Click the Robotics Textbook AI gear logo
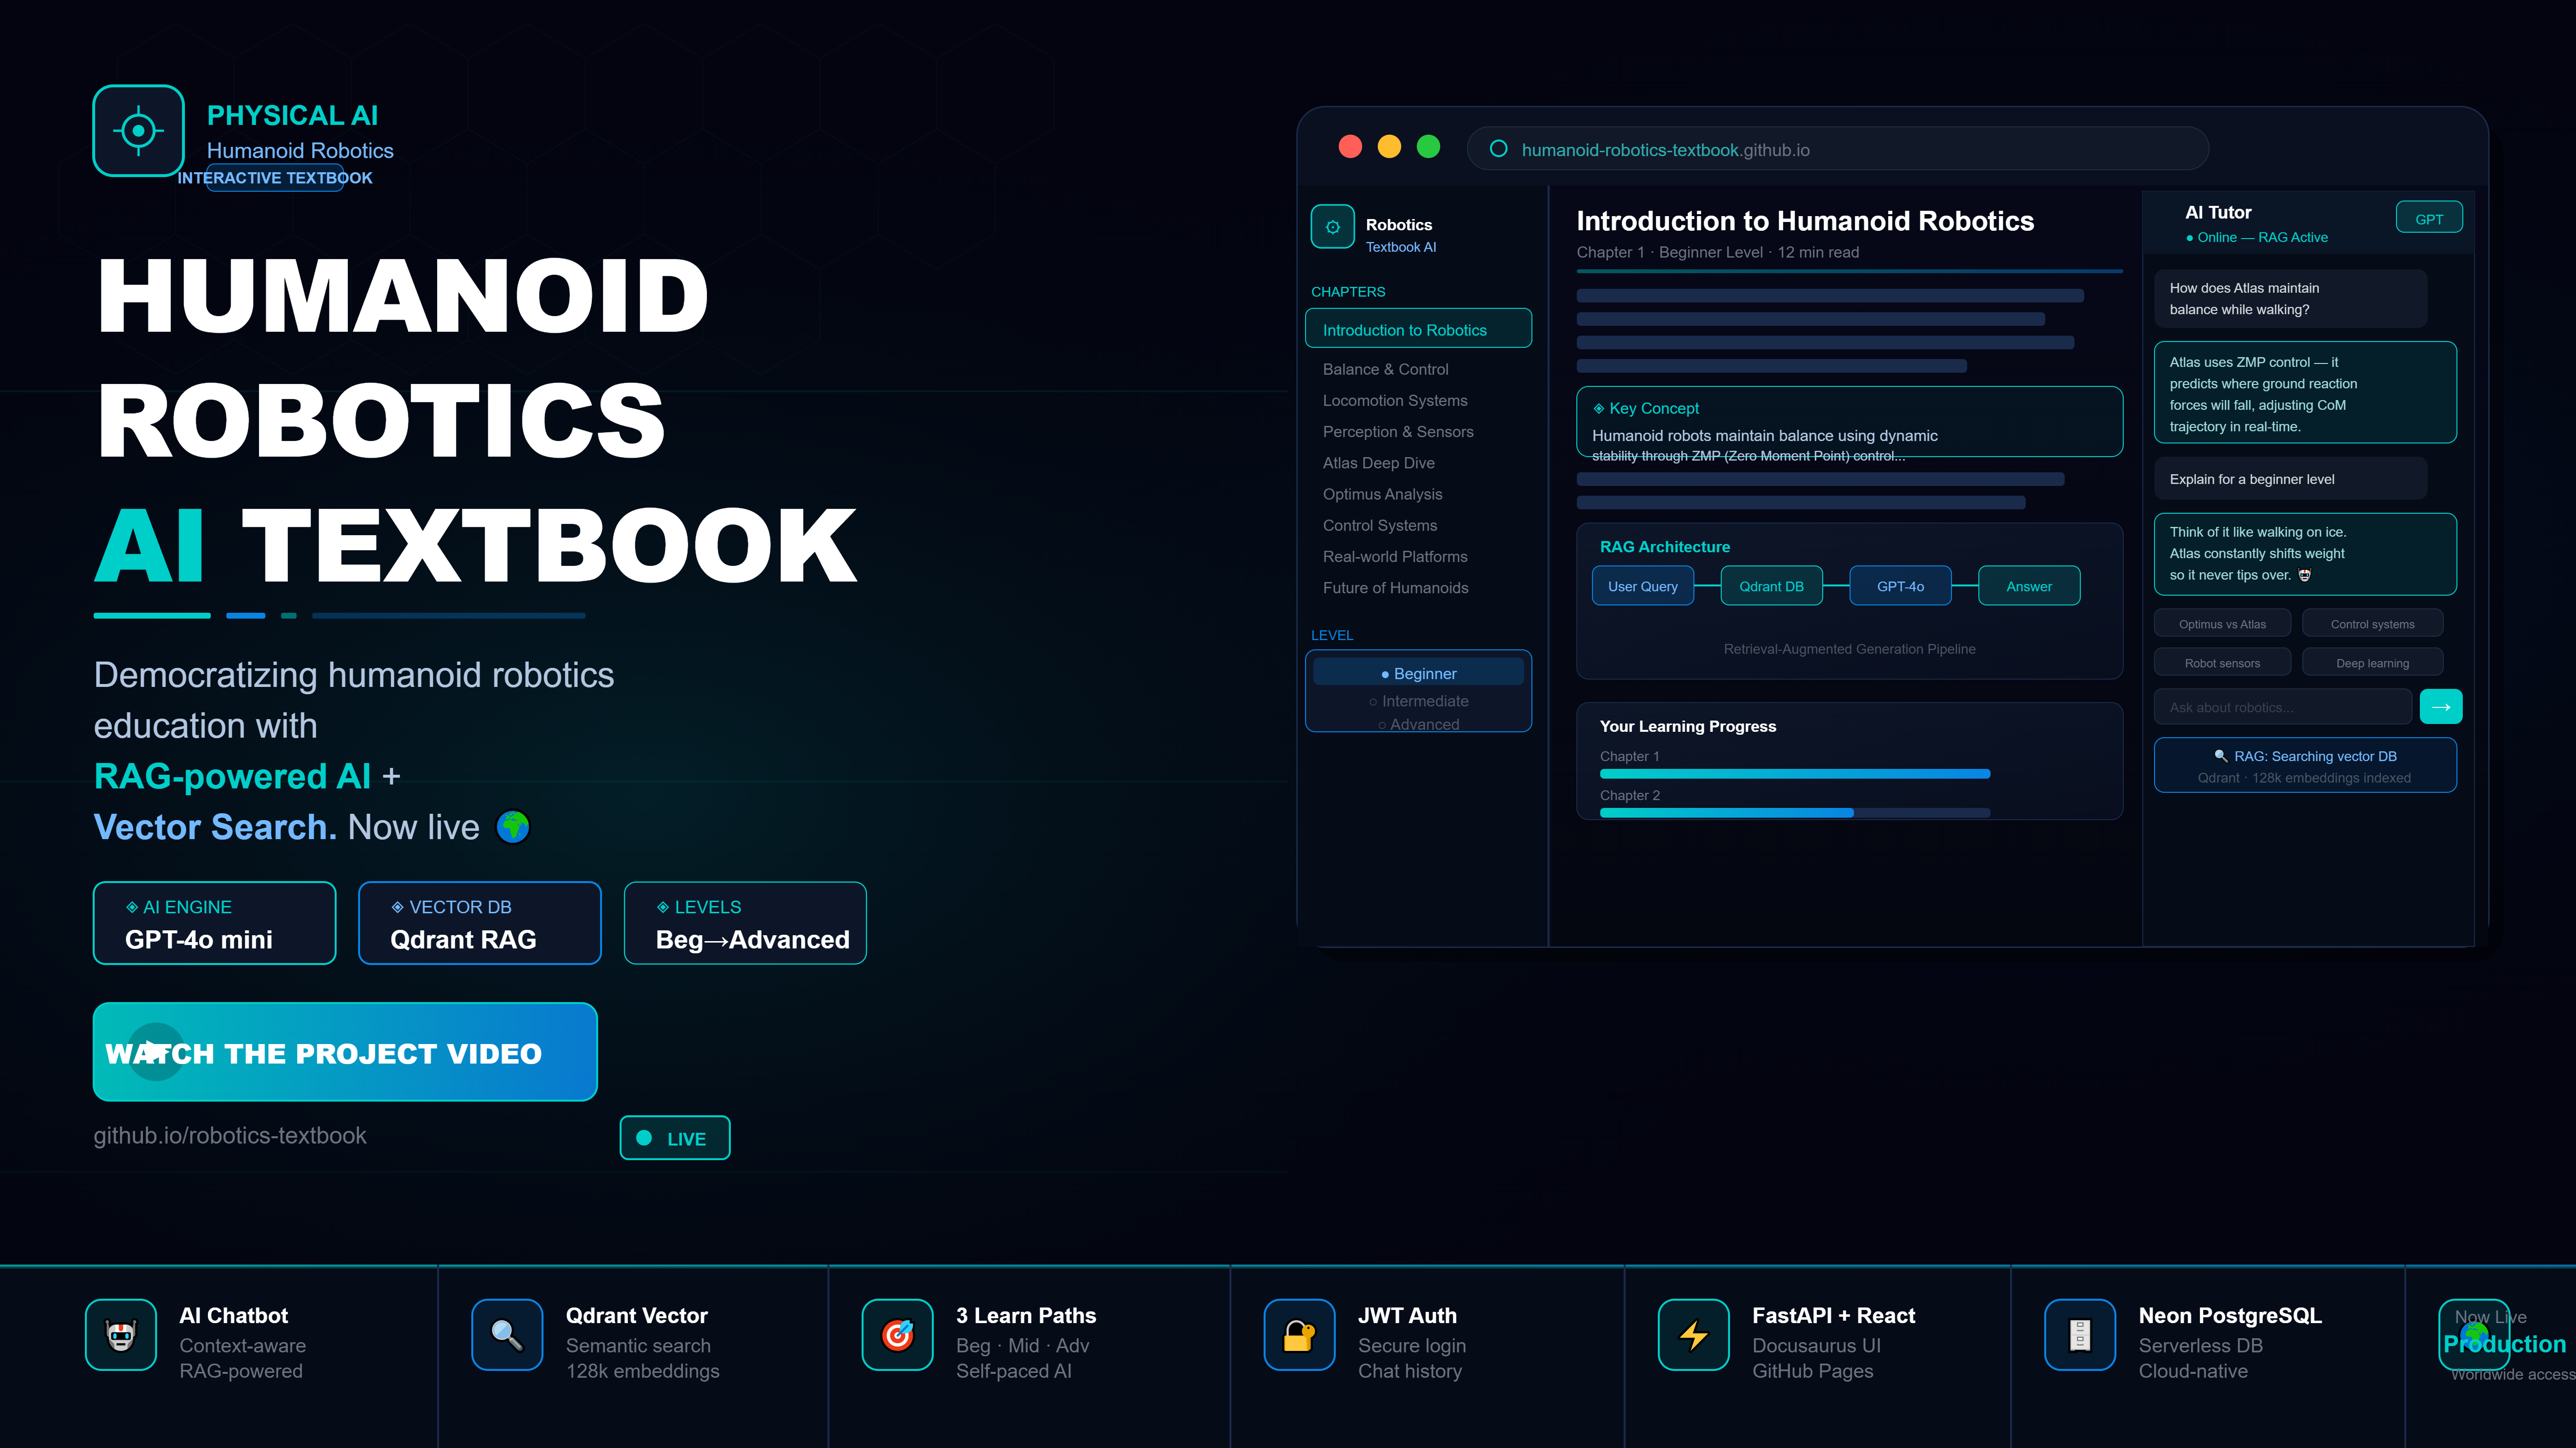2576x1448 pixels. 1333,227
